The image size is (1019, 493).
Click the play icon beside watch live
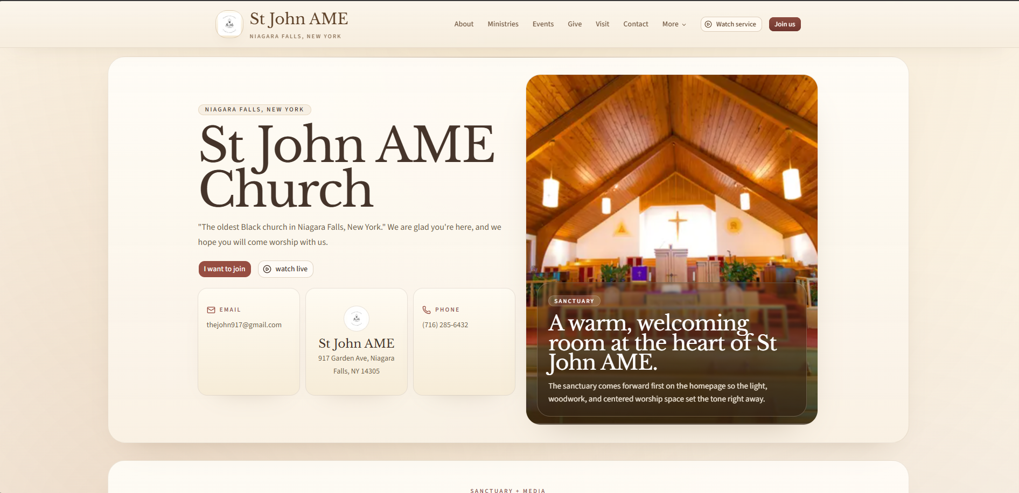pos(267,269)
